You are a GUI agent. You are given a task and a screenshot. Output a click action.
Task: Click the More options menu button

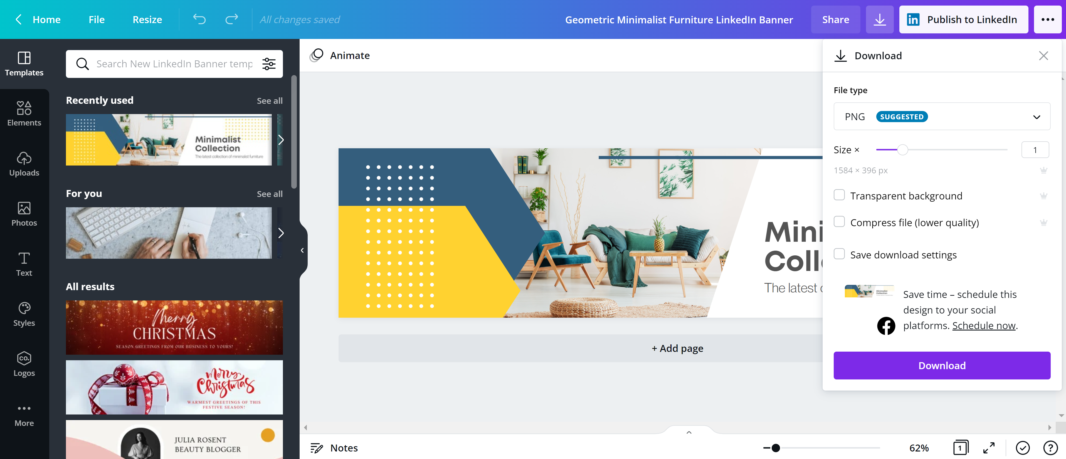tap(1049, 19)
